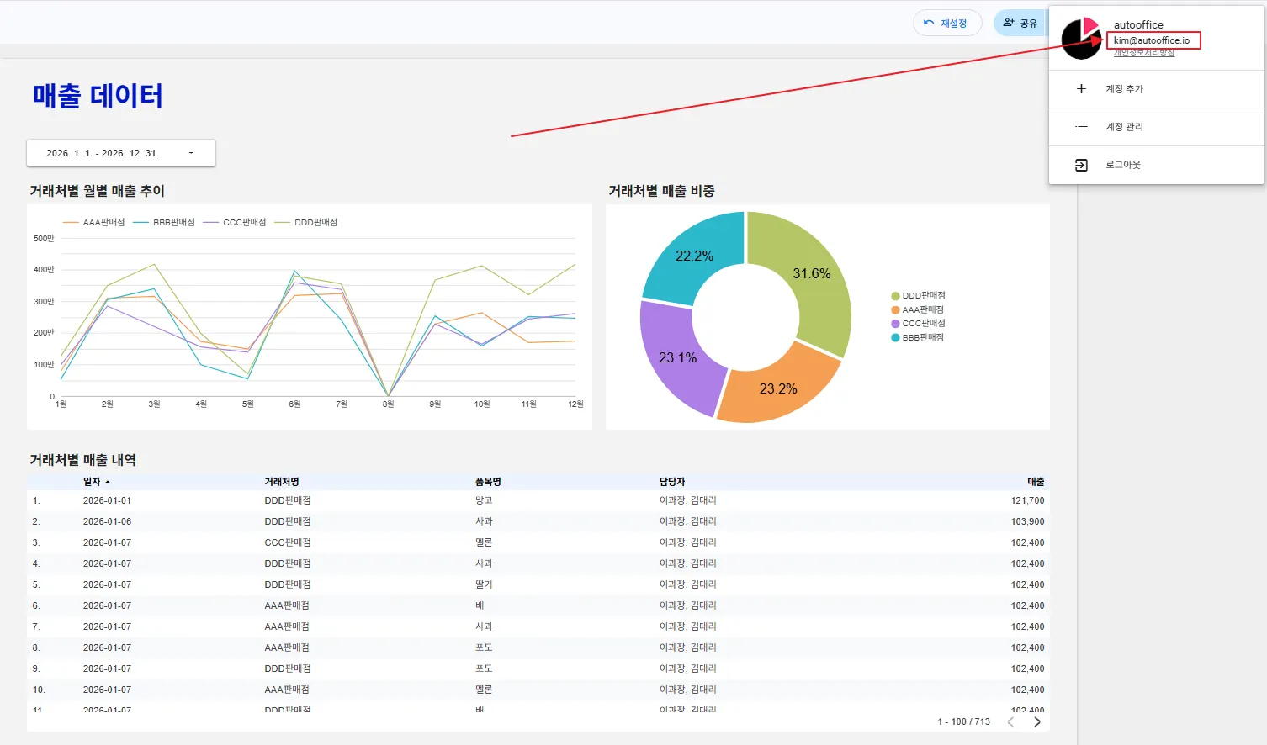Click the 2026-01-01 date cell
The image size is (1267, 745).
107,500
